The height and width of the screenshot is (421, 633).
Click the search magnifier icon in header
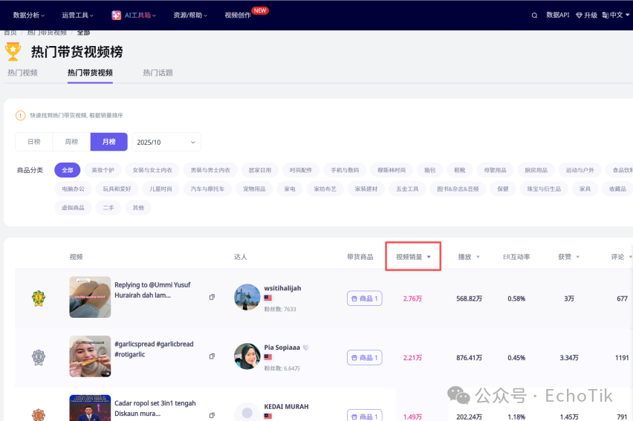point(534,15)
